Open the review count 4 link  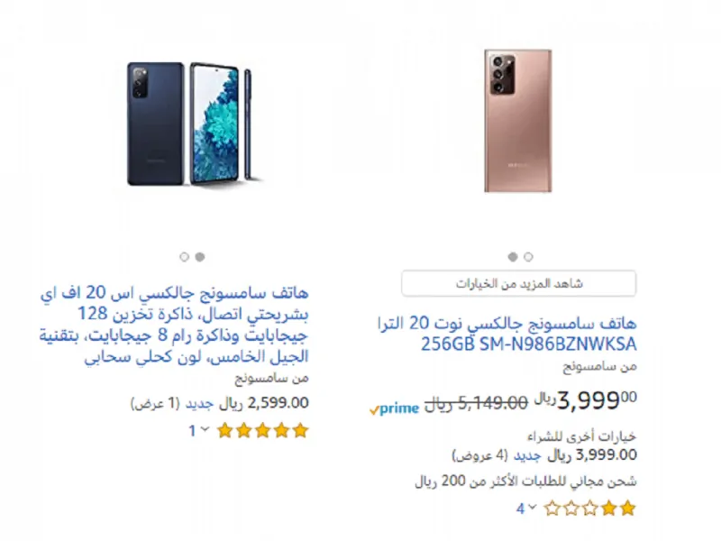(520, 509)
